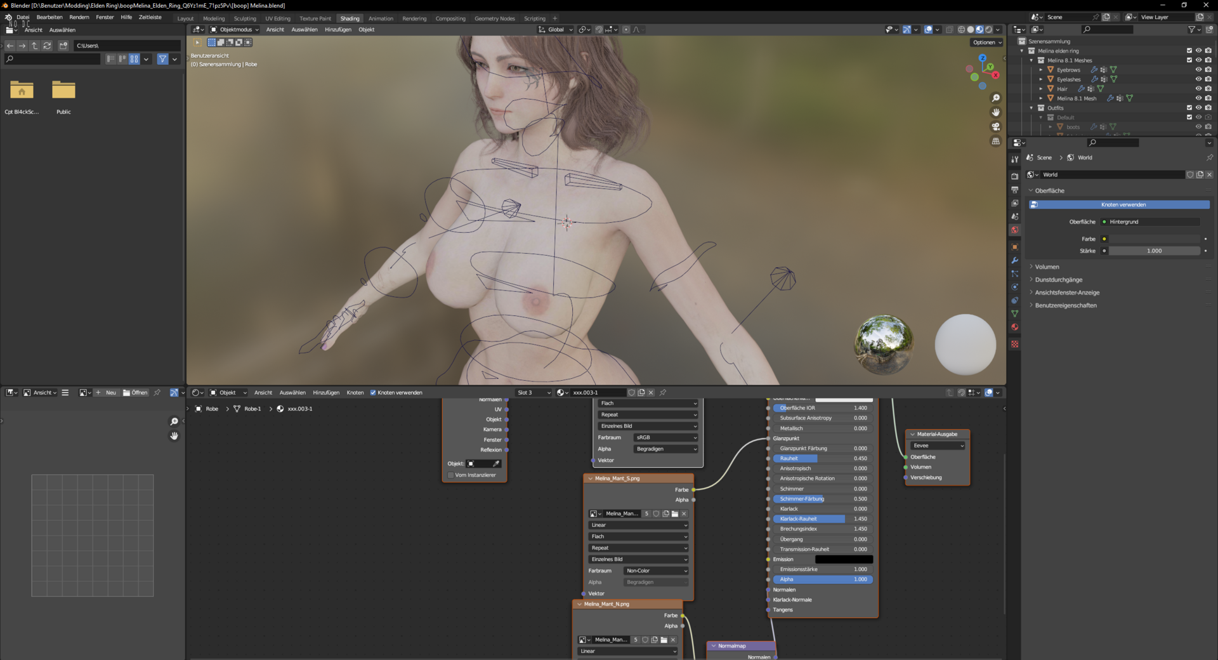Go to parent directory in file browser
Screen dimensions: 1218x660
coord(35,46)
